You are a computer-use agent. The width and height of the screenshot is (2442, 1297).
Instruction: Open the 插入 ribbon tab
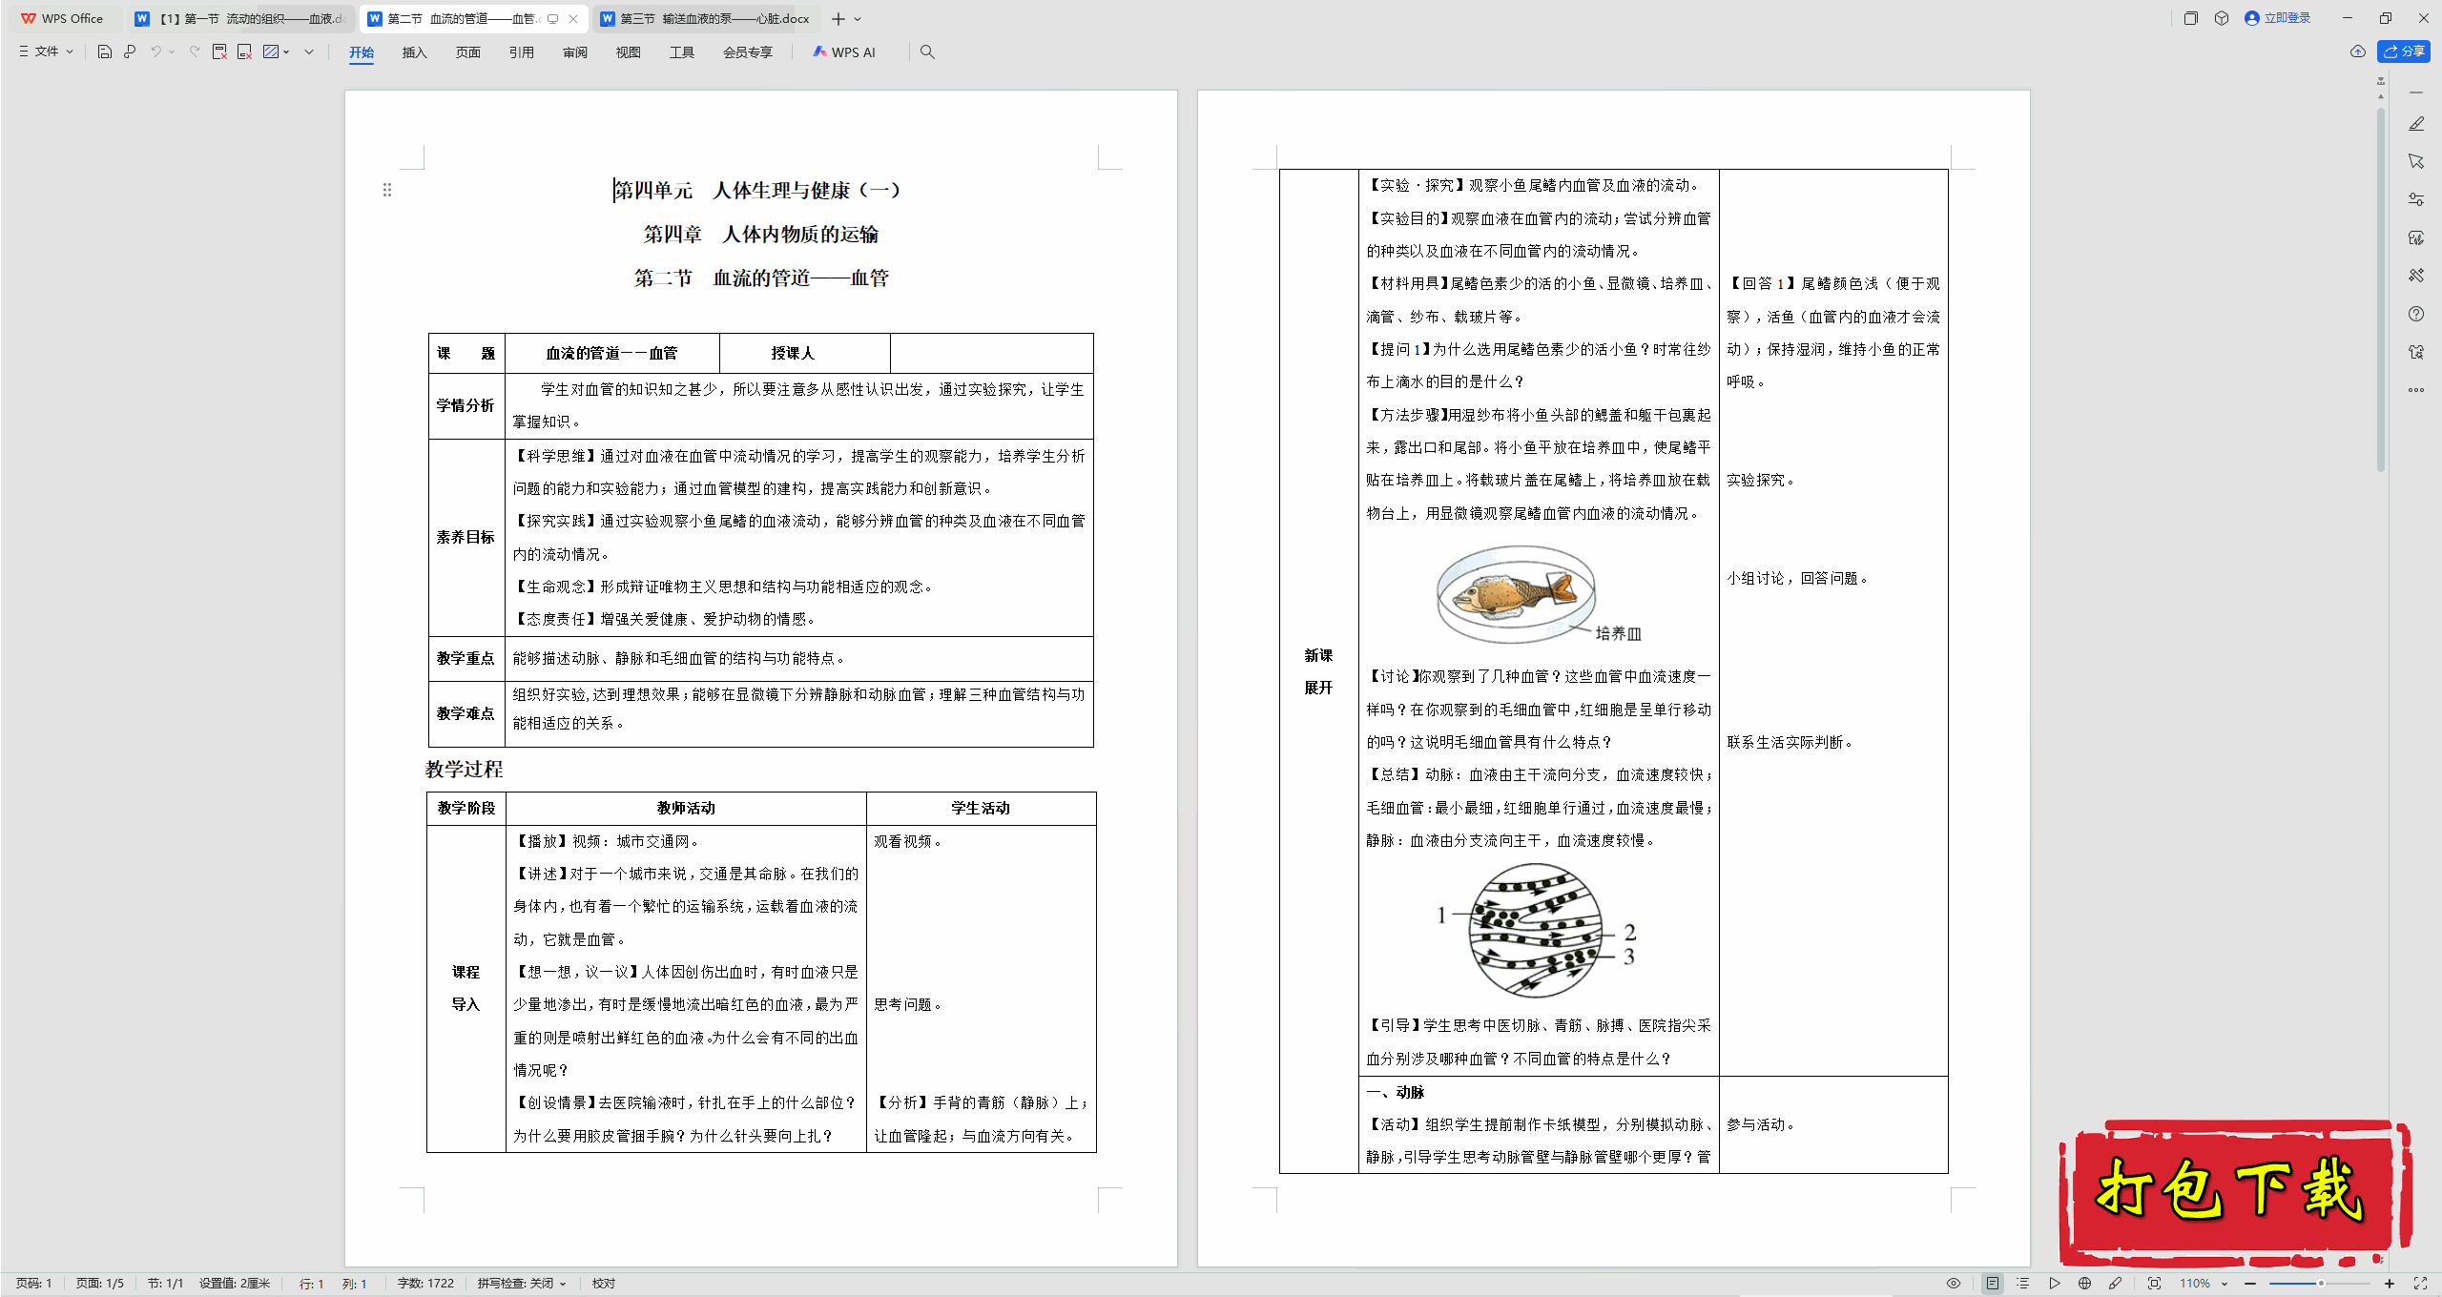414,51
